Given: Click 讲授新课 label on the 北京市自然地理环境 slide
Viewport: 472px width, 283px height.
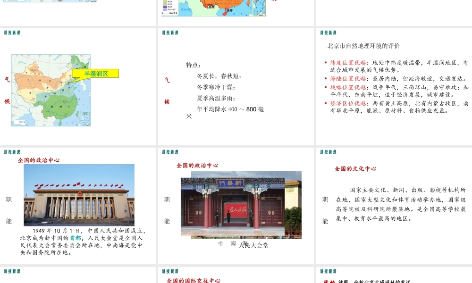Looking at the screenshot, I should (328, 33).
